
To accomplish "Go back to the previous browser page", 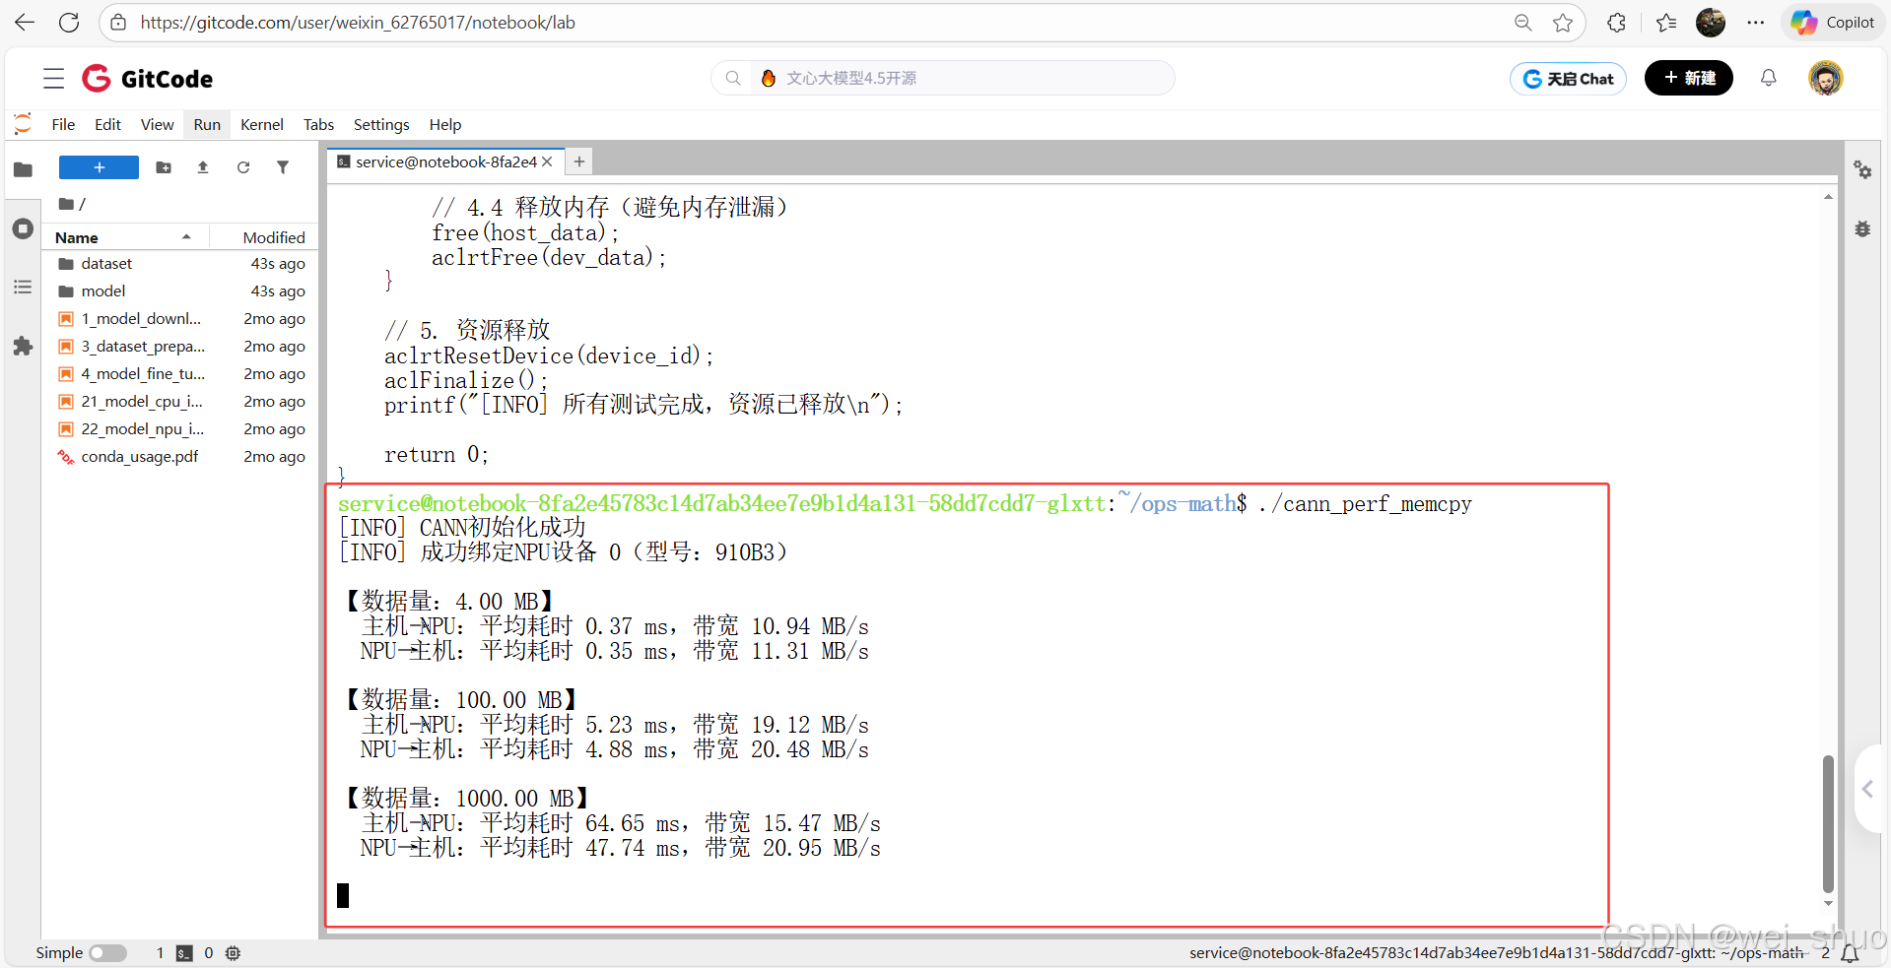I will (25, 22).
